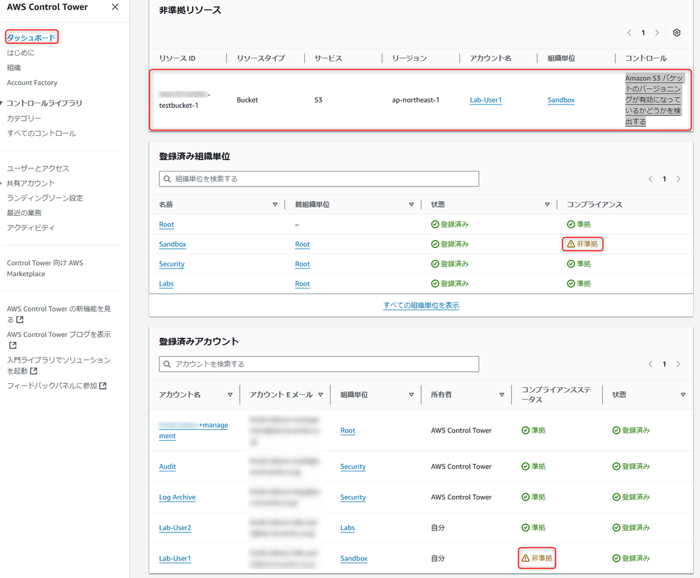Open the はじめに navigation item

coord(21,53)
